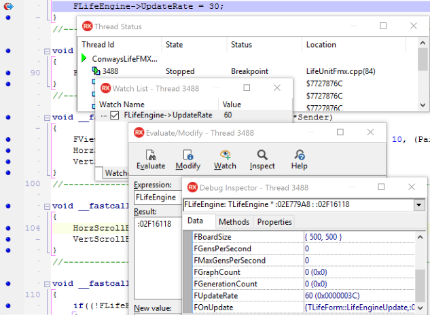
Task: Click the FBoardSize value { 500, 500 }
Action: point(323,237)
